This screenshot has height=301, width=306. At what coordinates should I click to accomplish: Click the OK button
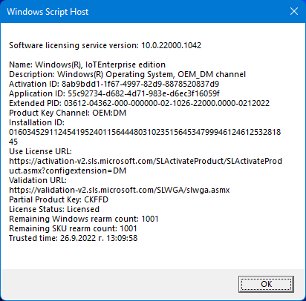[x=266, y=284]
